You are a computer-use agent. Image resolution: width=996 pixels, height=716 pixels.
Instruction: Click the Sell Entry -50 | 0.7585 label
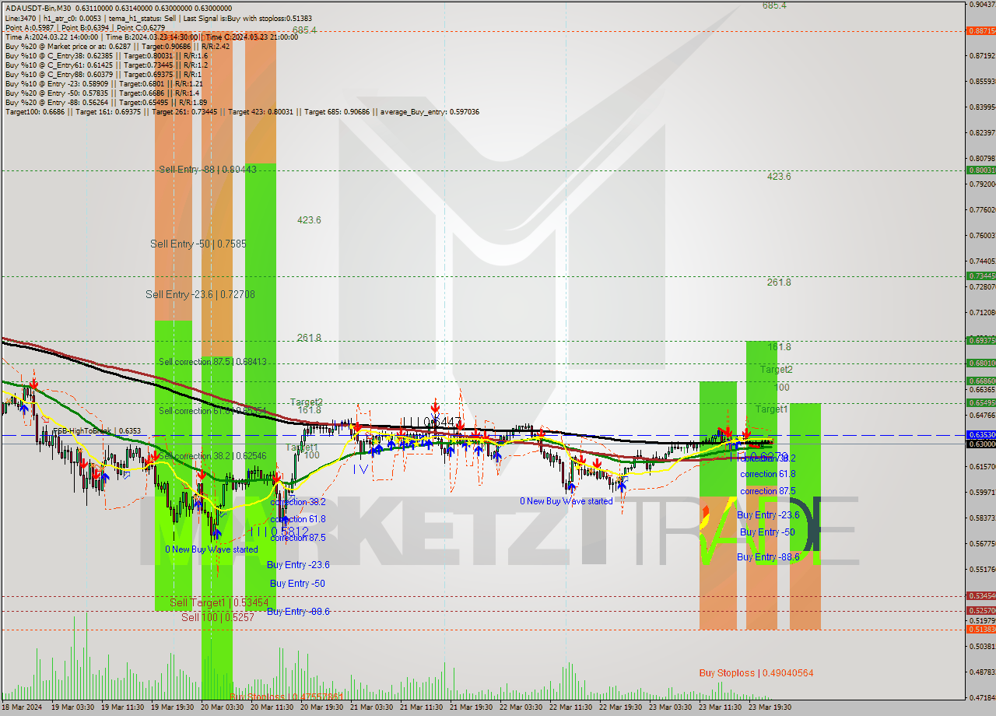198,244
